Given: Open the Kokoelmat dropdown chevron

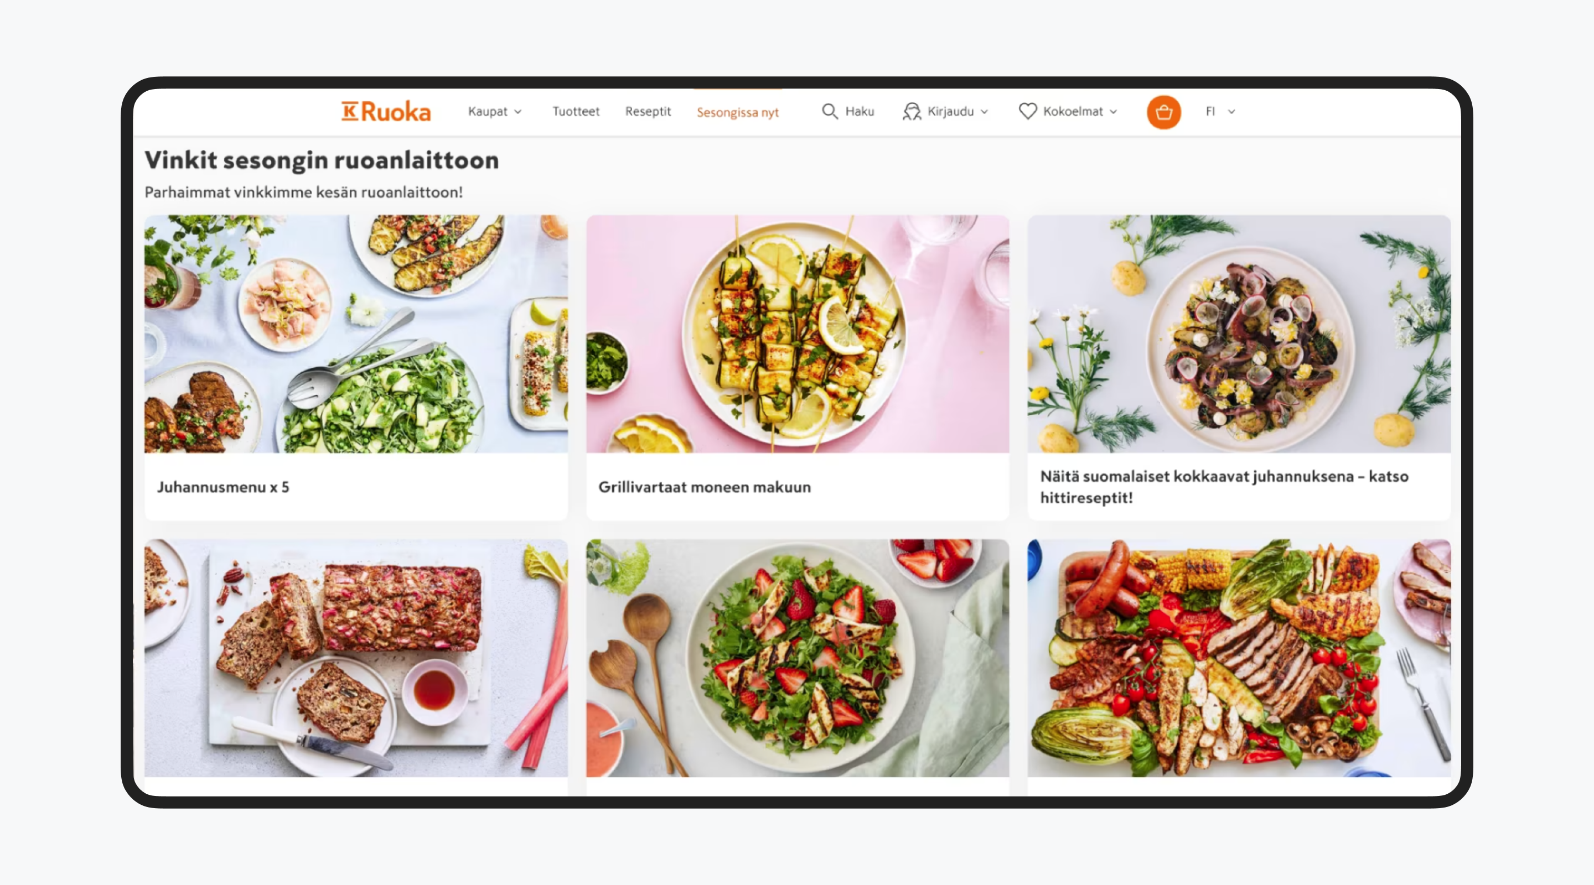Looking at the screenshot, I should tap(1113, 112).
